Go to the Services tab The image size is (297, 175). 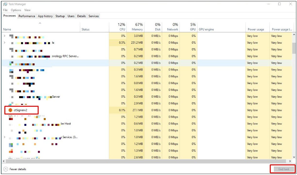click(94, 16)
